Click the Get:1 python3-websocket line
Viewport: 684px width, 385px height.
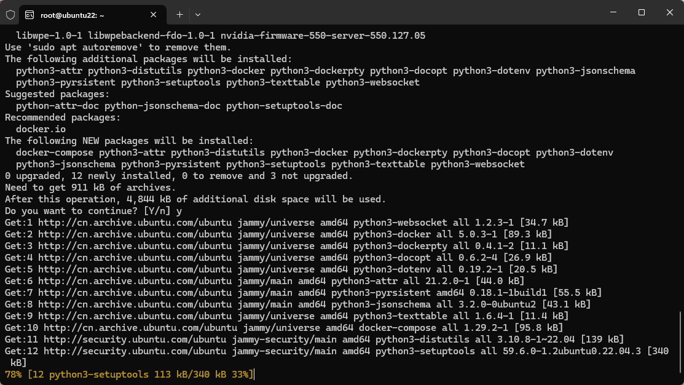(286, 223)
